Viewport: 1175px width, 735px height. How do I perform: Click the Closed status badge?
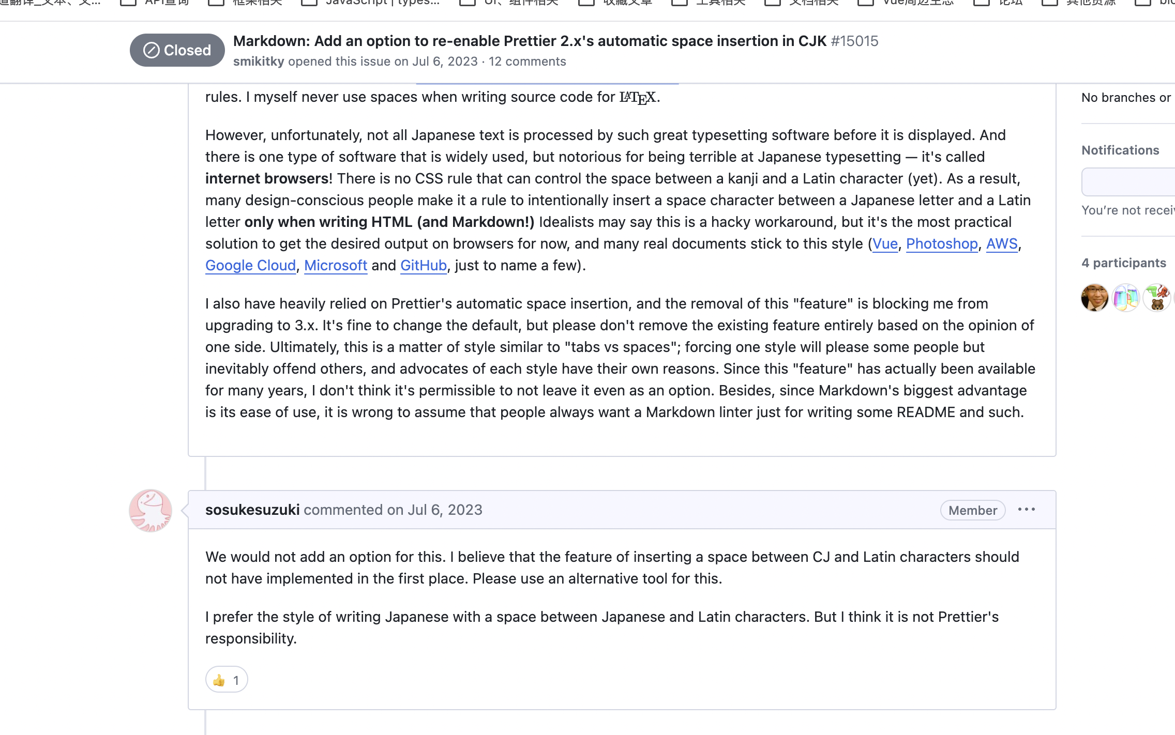177,50
